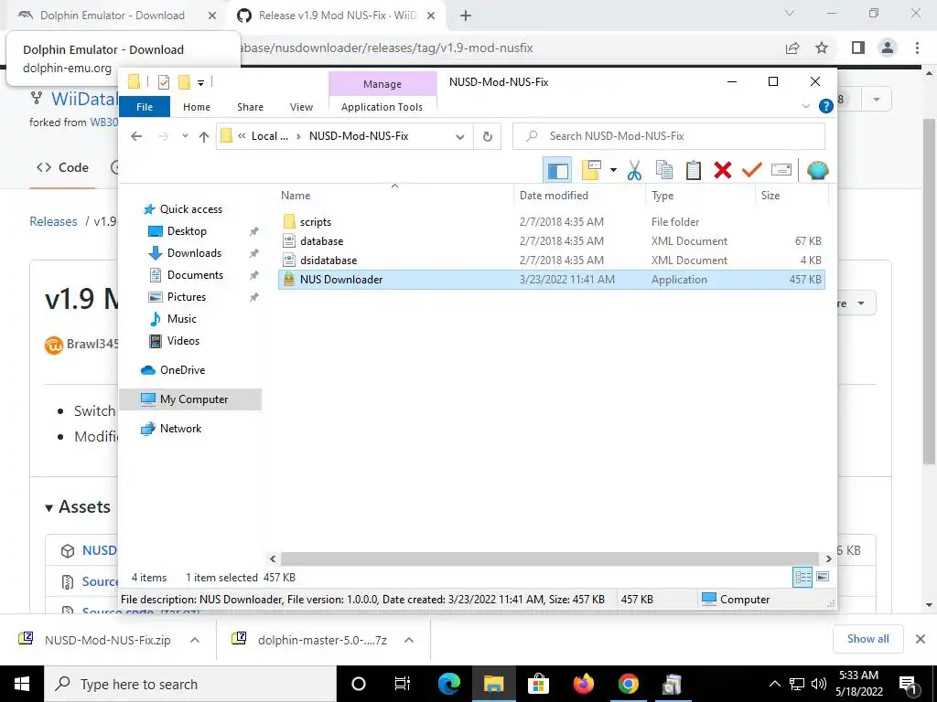
Task: Click the New folder quick access icon
Action: pyautogui.click(x=184, y=82)
